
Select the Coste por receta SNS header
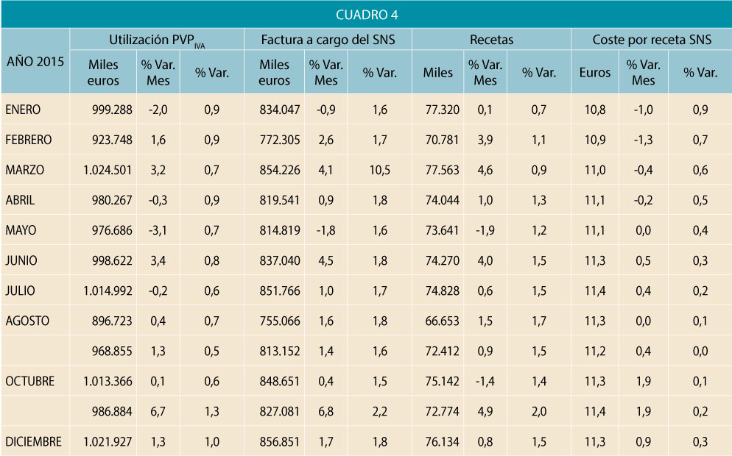point(652,40)
